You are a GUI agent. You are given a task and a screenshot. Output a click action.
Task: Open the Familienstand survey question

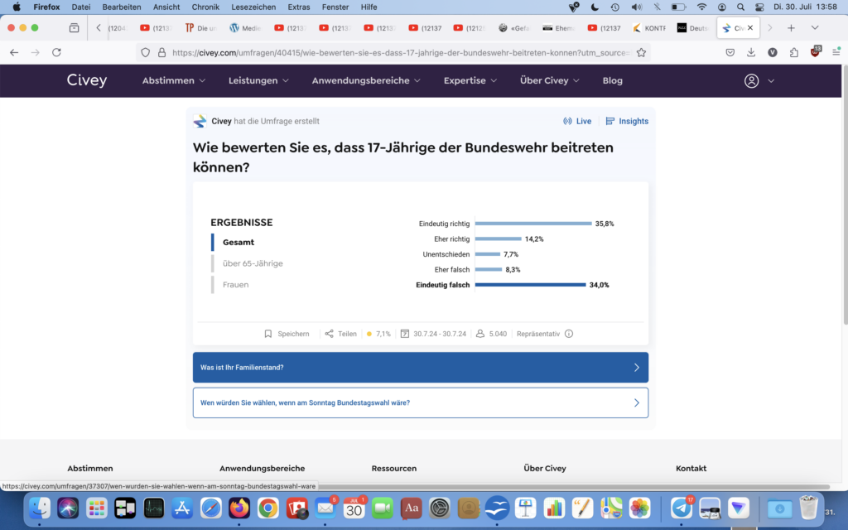click(x=420, y=368)
